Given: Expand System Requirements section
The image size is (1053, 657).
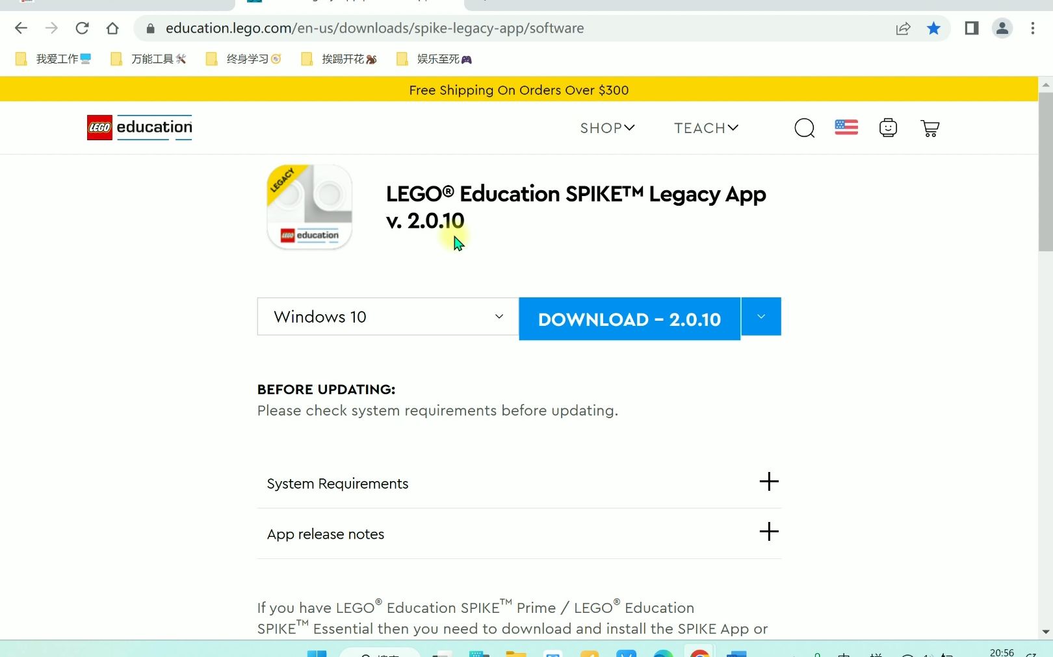Looking at the screenshot, I should 519,483.
